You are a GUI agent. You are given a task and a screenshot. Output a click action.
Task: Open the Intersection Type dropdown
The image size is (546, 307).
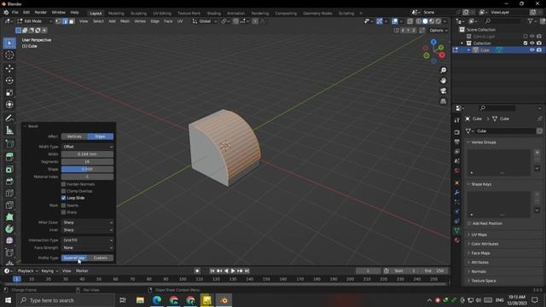tap(87, 240)
